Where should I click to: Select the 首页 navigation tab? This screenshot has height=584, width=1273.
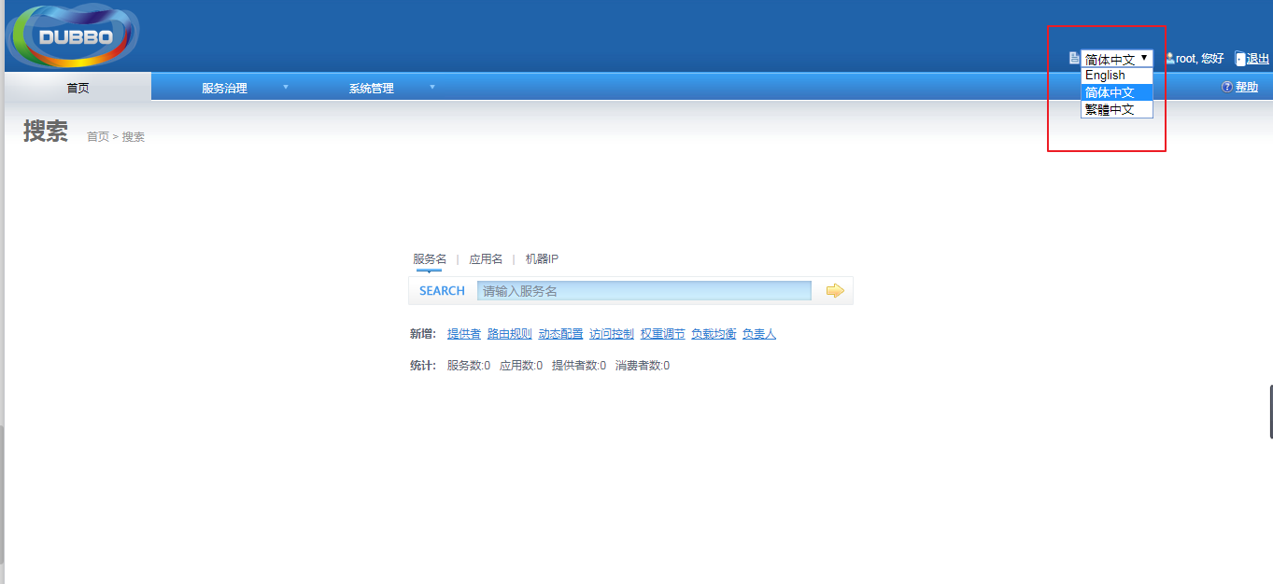[x=78, y=87]
